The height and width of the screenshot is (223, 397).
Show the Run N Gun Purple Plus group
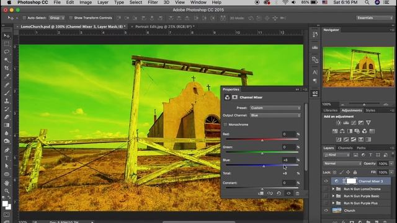point(326,203)
